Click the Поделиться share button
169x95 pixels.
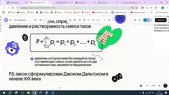[161, 20]
